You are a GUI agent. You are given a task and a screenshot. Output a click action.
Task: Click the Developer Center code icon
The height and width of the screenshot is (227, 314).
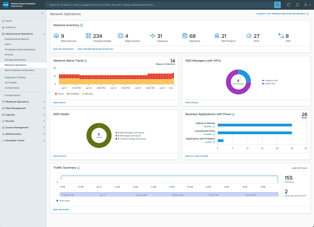click(x=3, y=140)
